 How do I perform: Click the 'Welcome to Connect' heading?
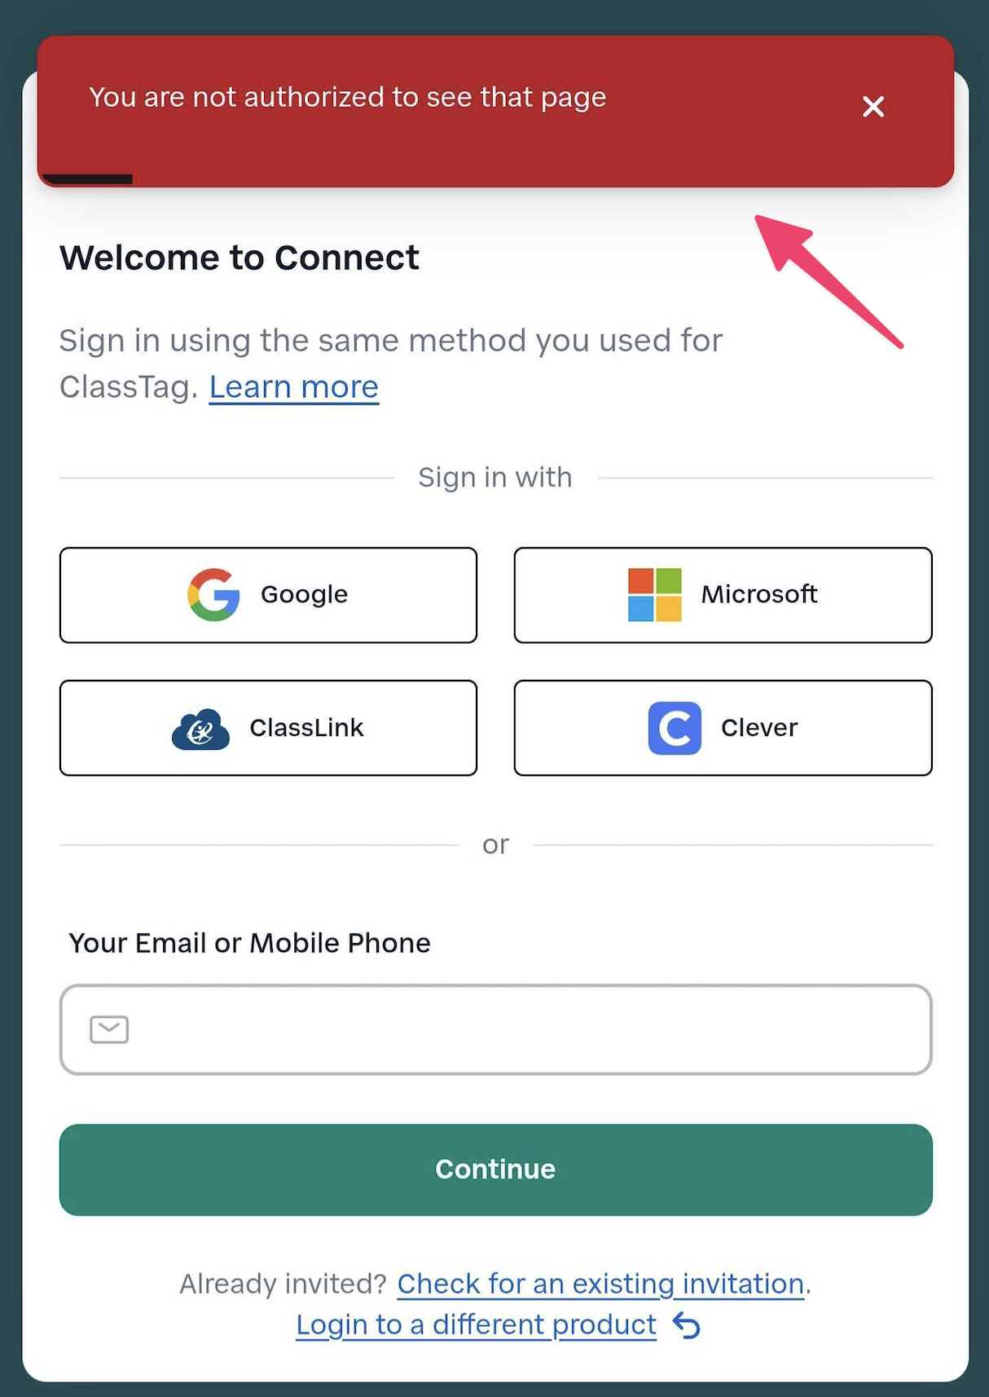click(x=239, y=258)
